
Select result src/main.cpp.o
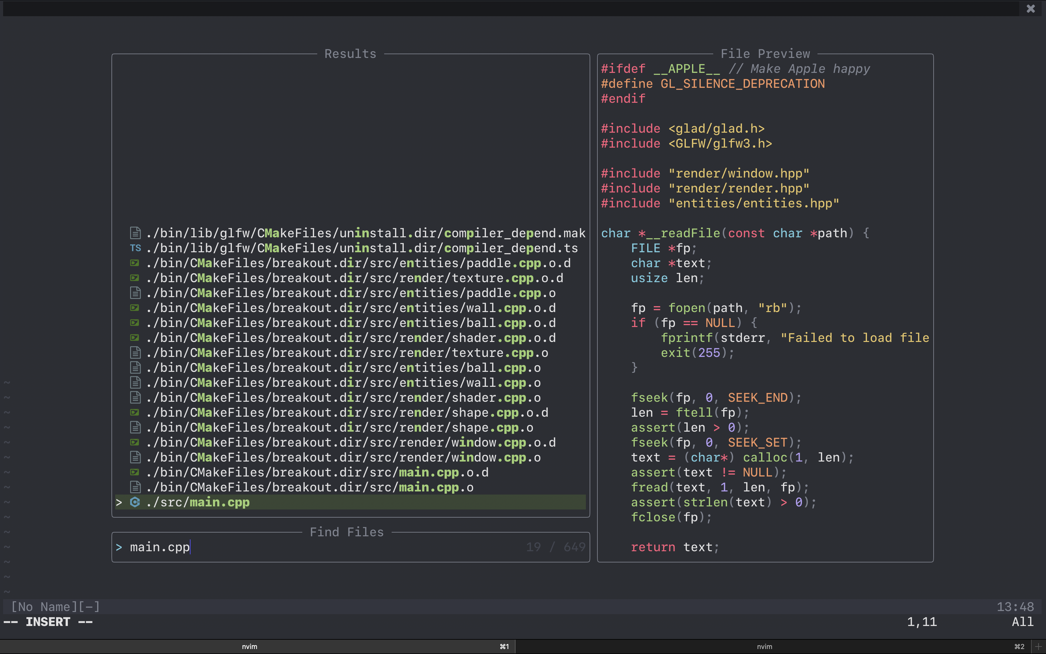pyautogui.click(x=351, y=487)
